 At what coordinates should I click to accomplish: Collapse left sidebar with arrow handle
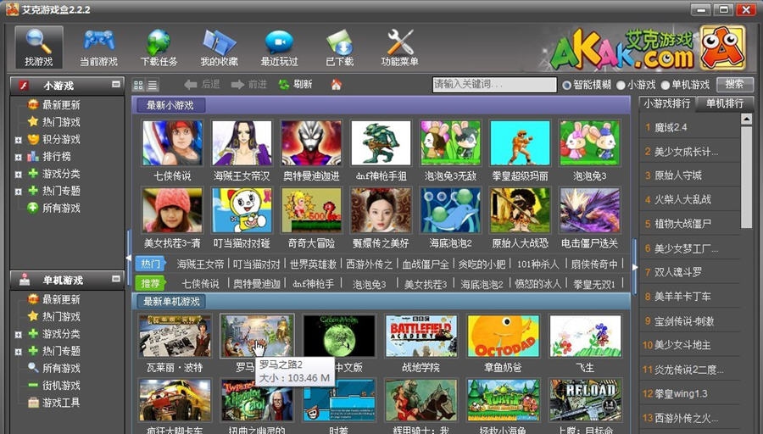[129, 256]
